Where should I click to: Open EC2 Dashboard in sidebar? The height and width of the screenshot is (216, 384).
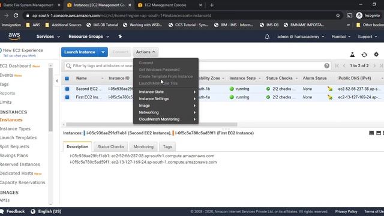(16, 66)
